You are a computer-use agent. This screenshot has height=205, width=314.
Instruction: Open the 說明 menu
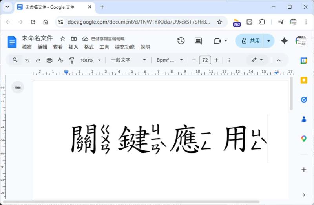click(x=145, y=47)
